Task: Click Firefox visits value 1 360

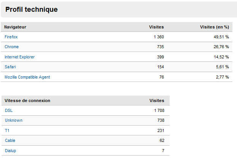Action: [159, 37]
